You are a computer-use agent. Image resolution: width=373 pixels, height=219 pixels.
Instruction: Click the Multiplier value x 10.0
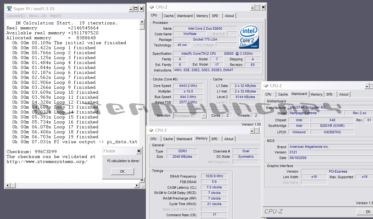click(x=188, y=91)
